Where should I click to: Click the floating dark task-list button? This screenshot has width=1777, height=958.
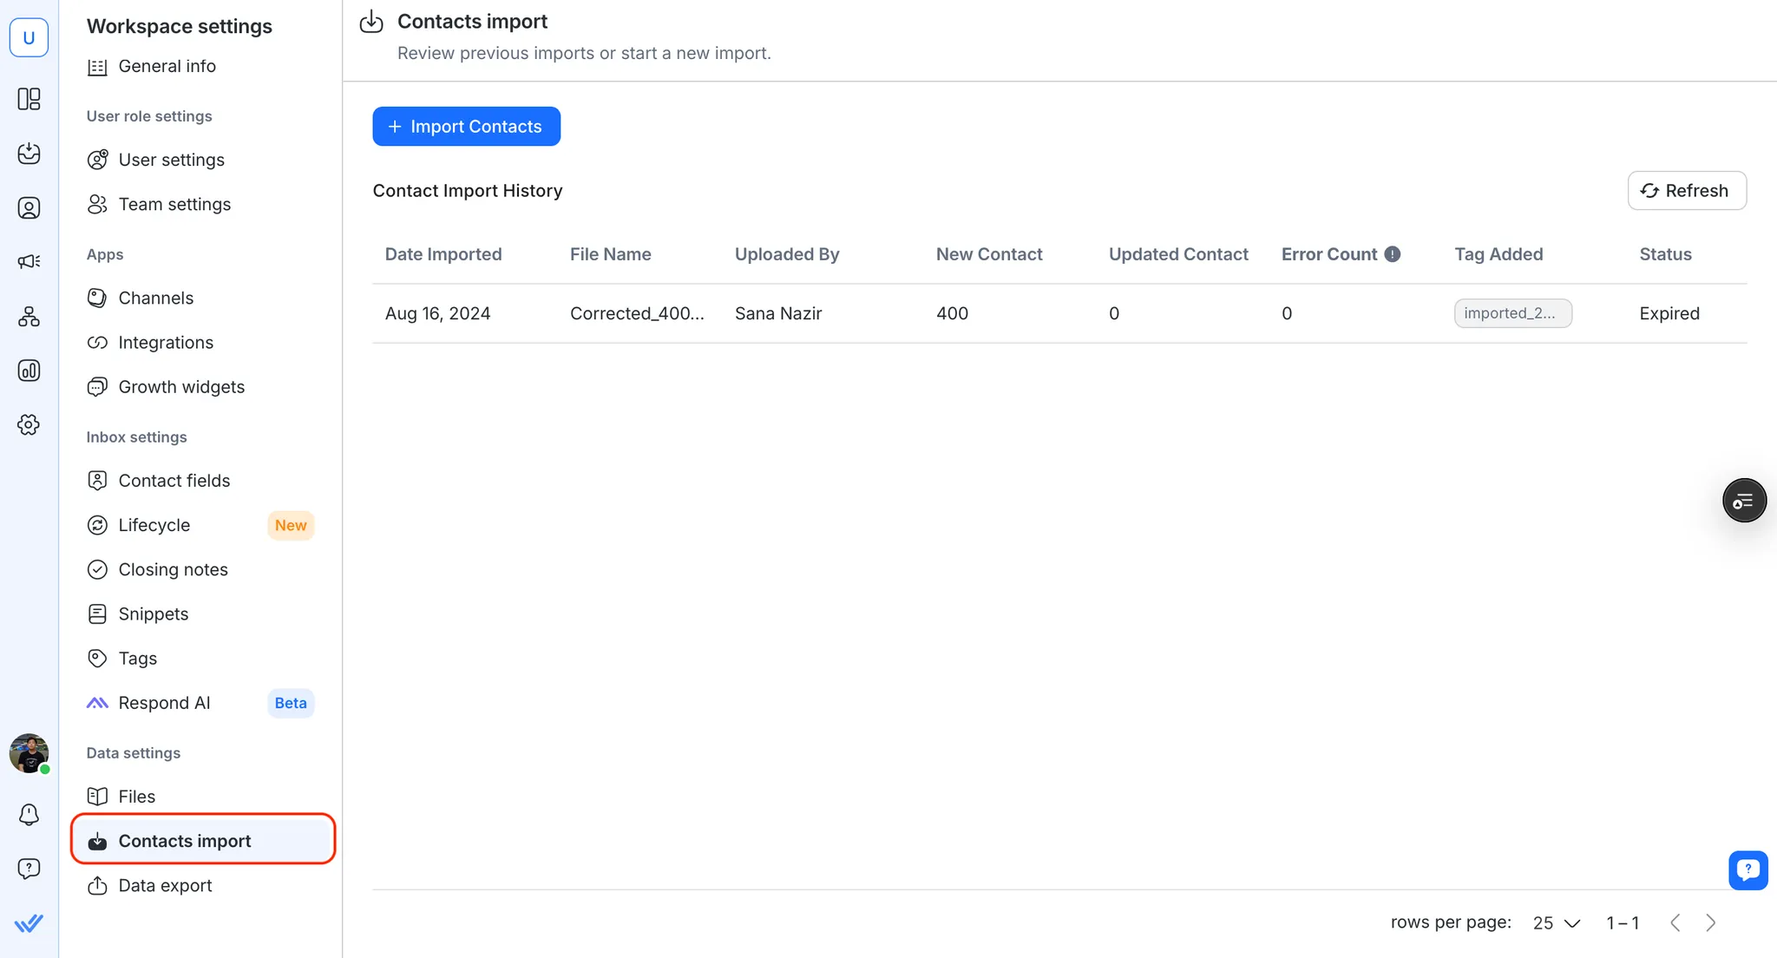coord(1744,501)
